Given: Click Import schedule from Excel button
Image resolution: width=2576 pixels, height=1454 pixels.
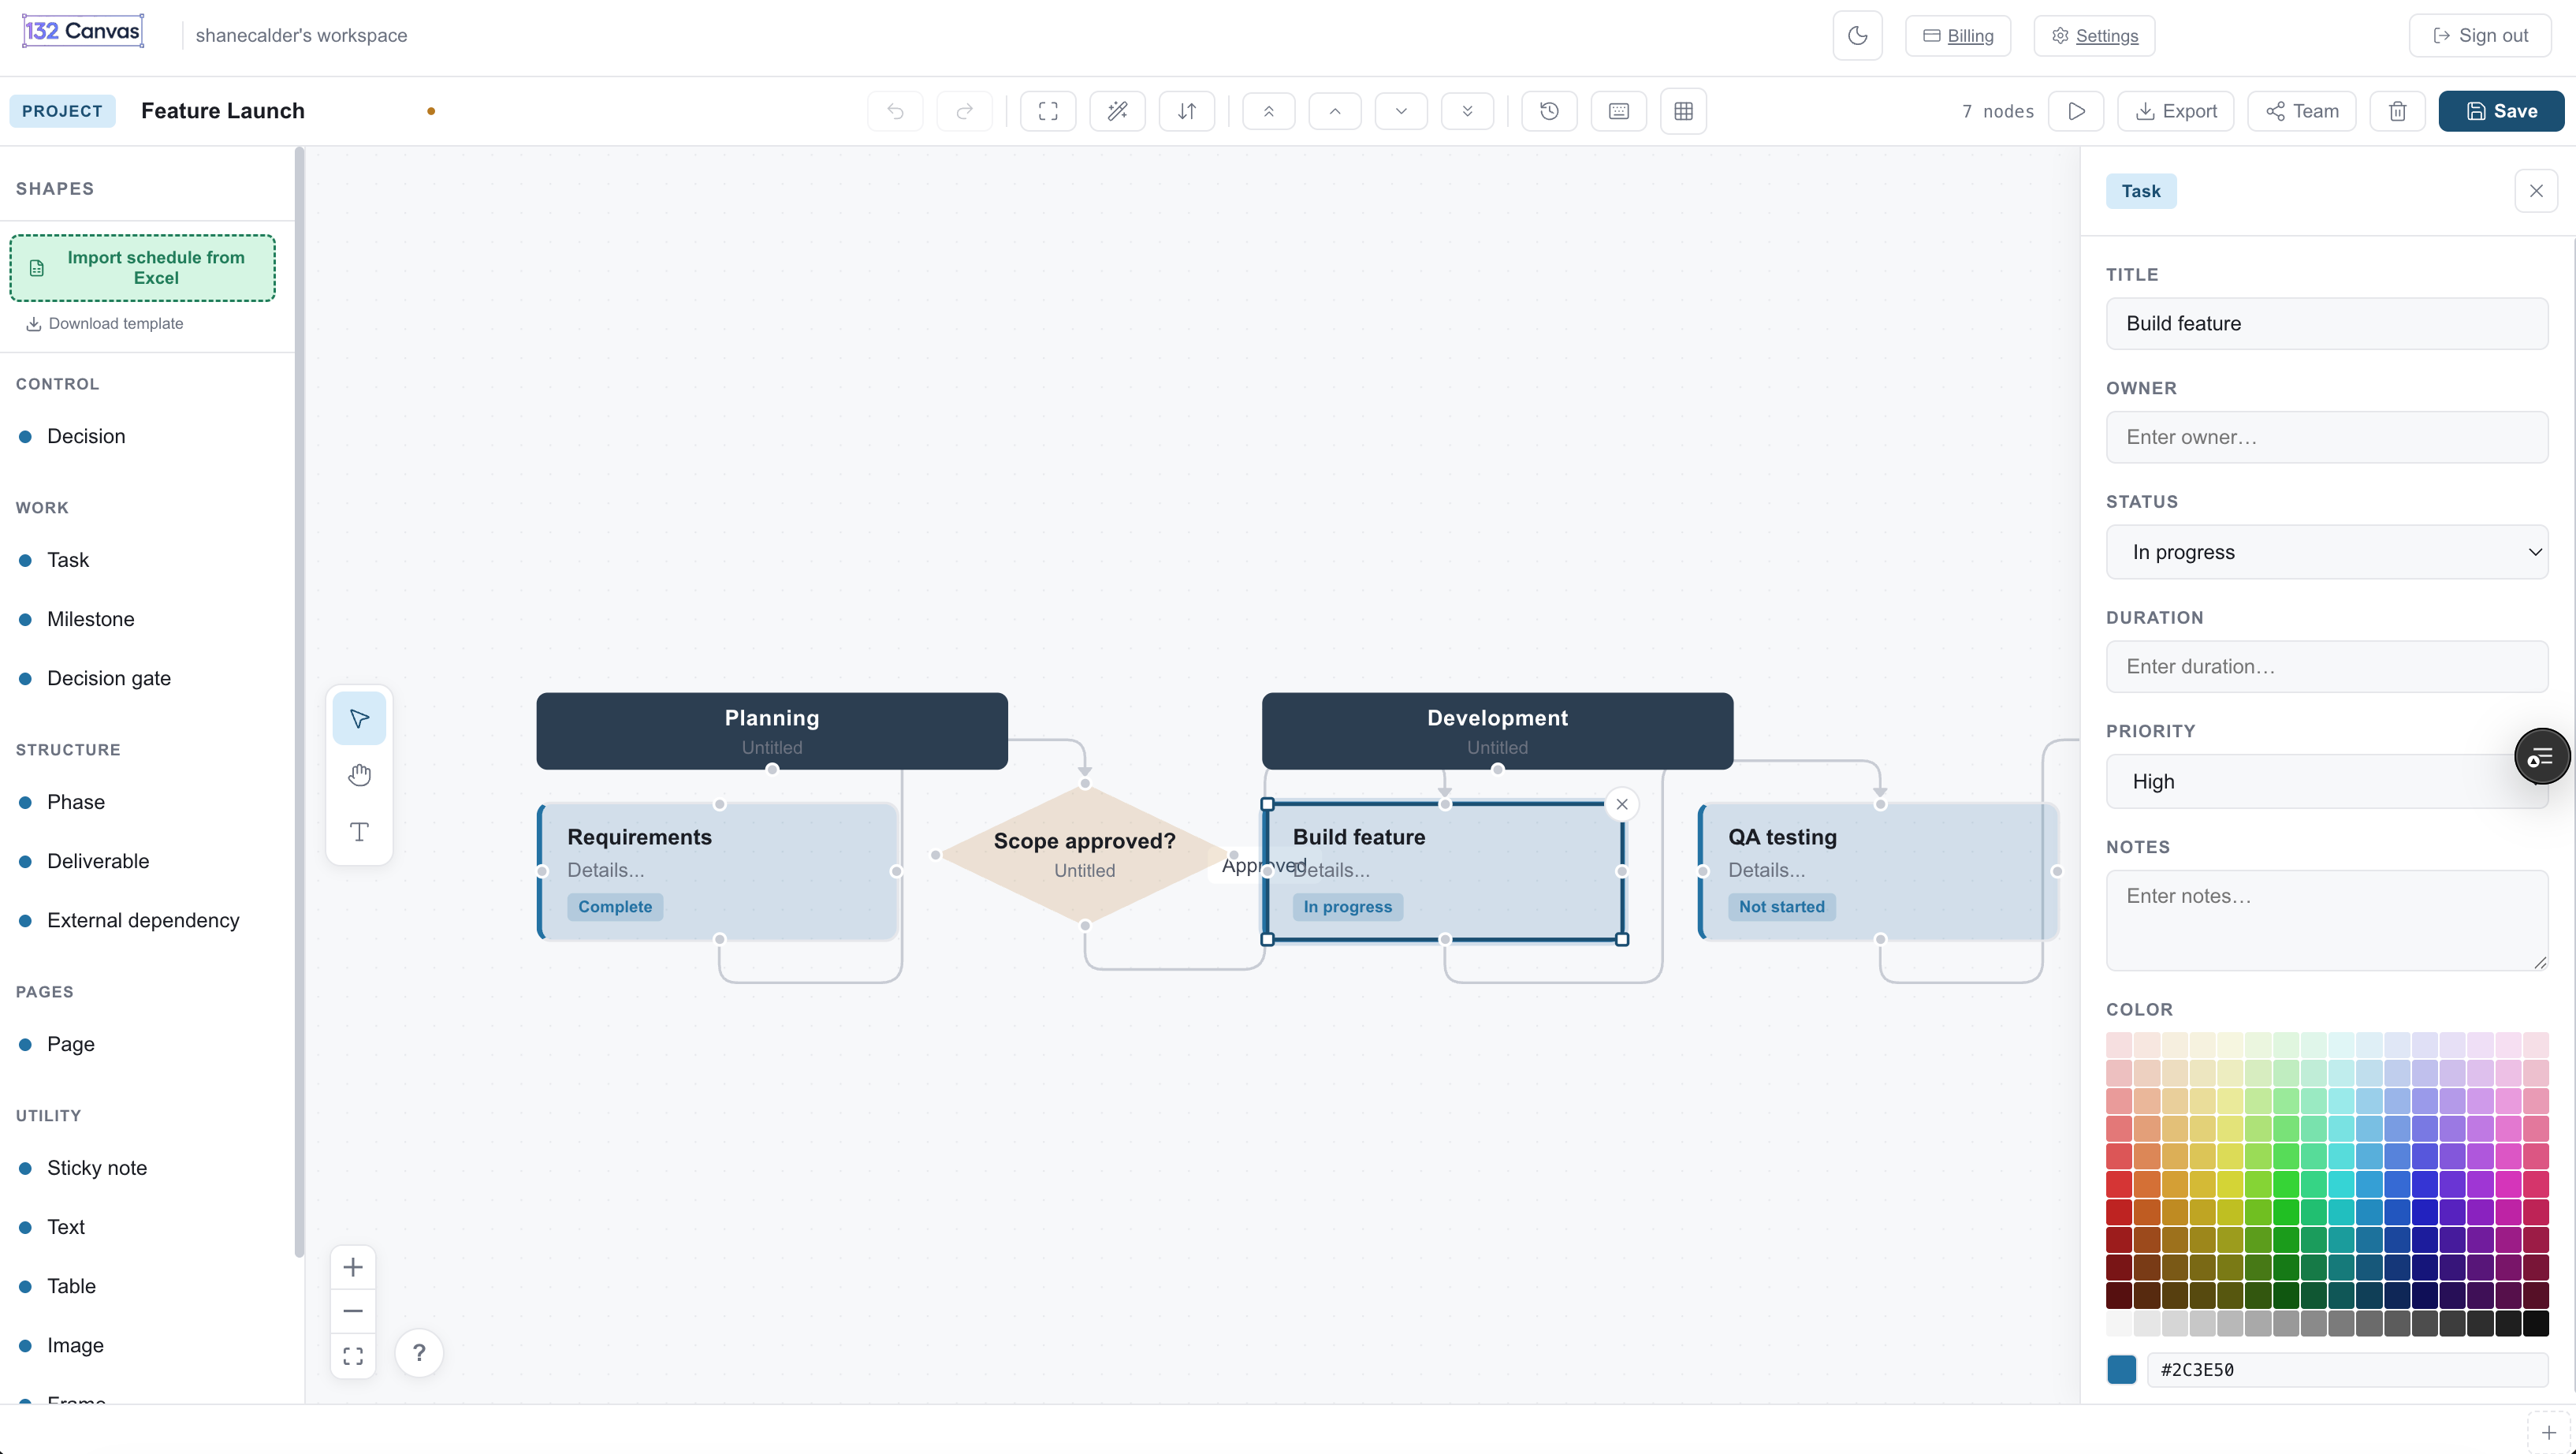Looking at the screenshot, I should tap(143, 268).
